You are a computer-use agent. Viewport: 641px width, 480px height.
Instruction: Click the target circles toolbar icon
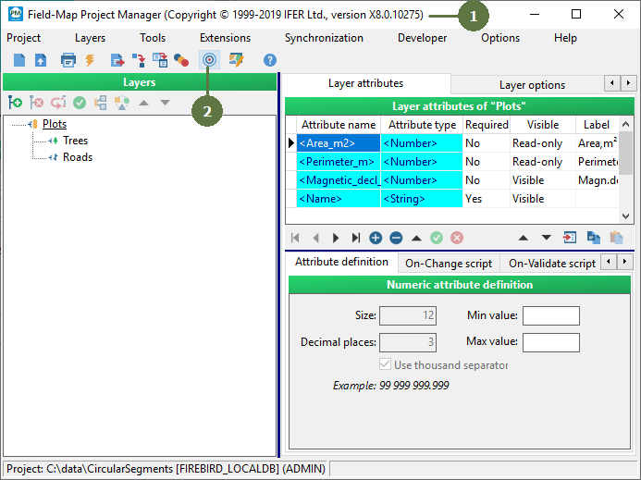[x=209, y=60]
